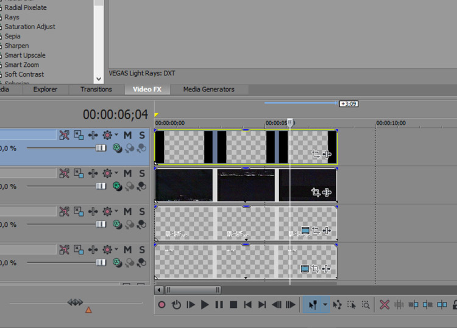The image size is (457, 328).
Task: Choose the Smart Zoom effect in list
Action: tap(21, 65)
